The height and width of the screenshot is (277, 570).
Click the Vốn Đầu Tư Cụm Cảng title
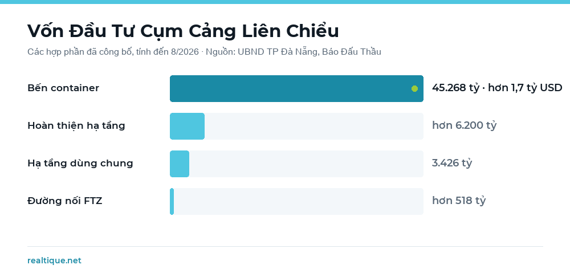(183, 31)
